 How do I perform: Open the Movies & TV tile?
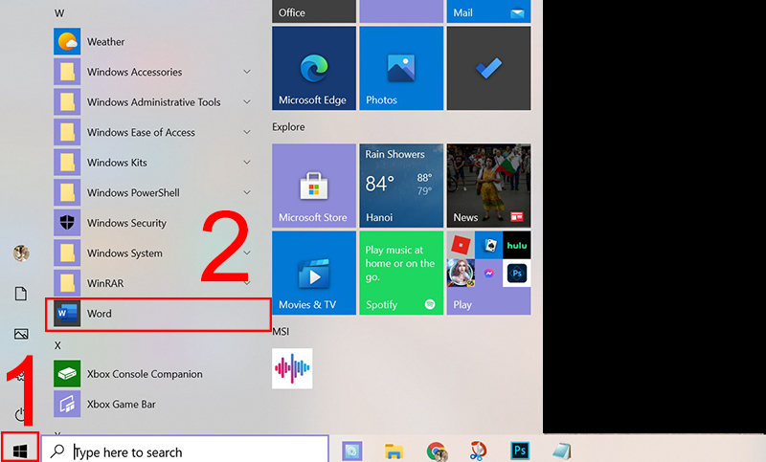pos(314,273)
